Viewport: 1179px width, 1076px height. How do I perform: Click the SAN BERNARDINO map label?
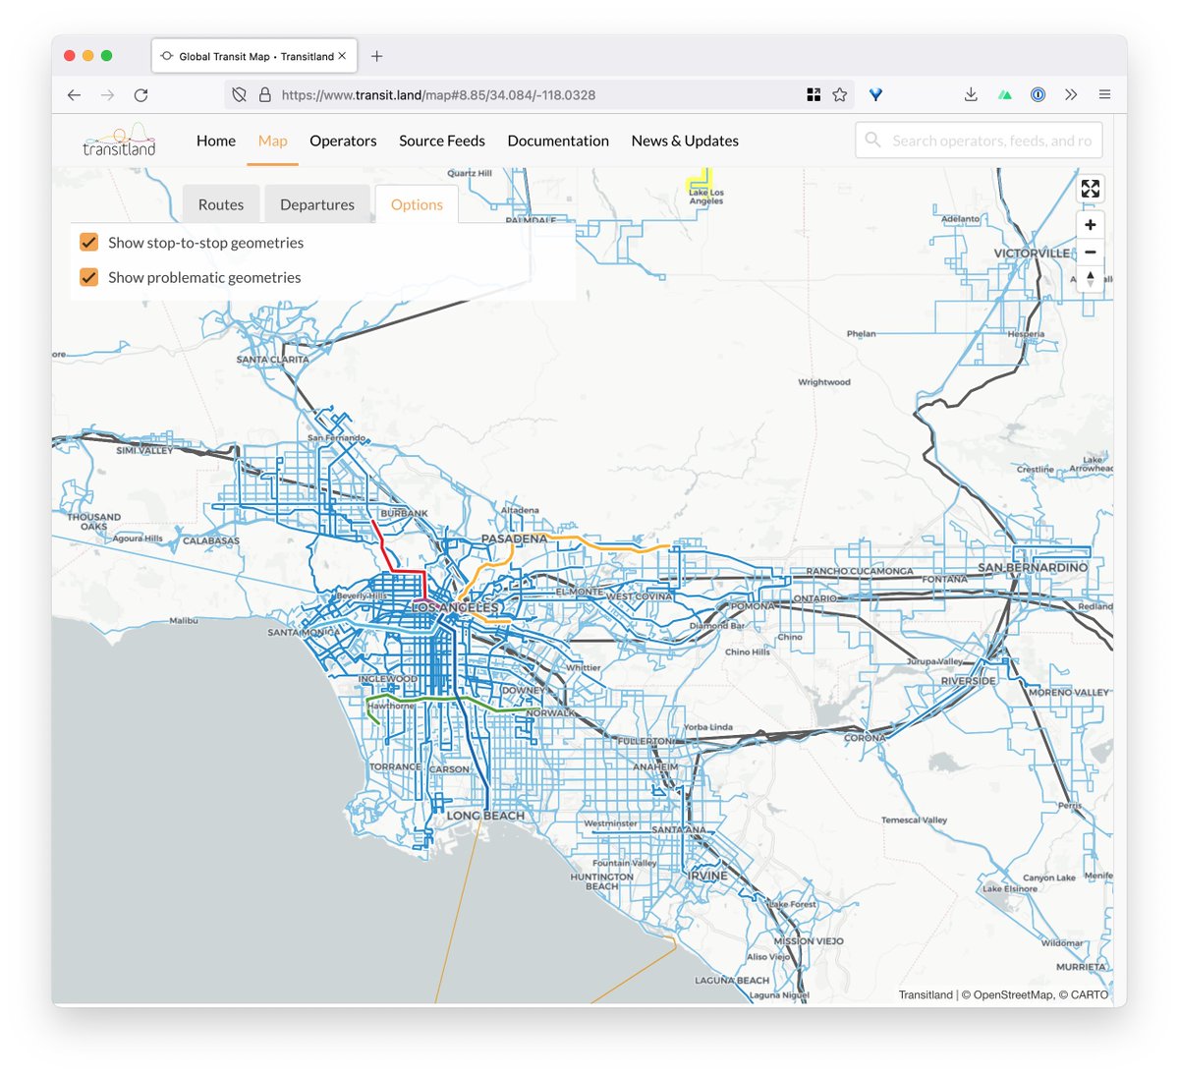1033,567
